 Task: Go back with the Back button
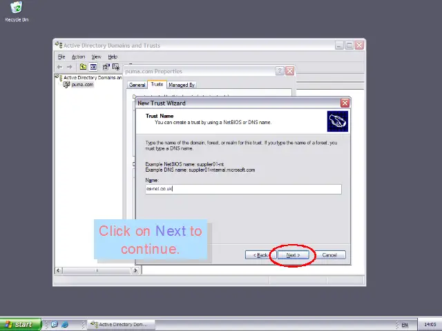coord(260,255)
